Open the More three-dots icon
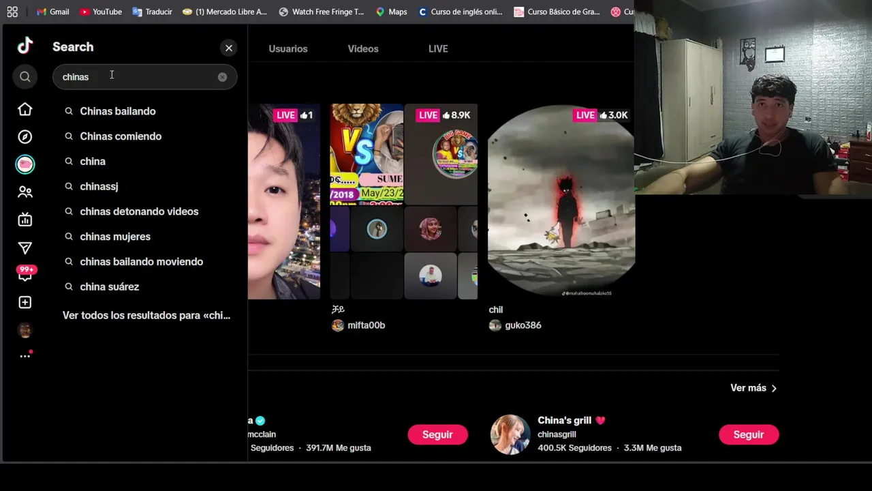 coord(25,355)
